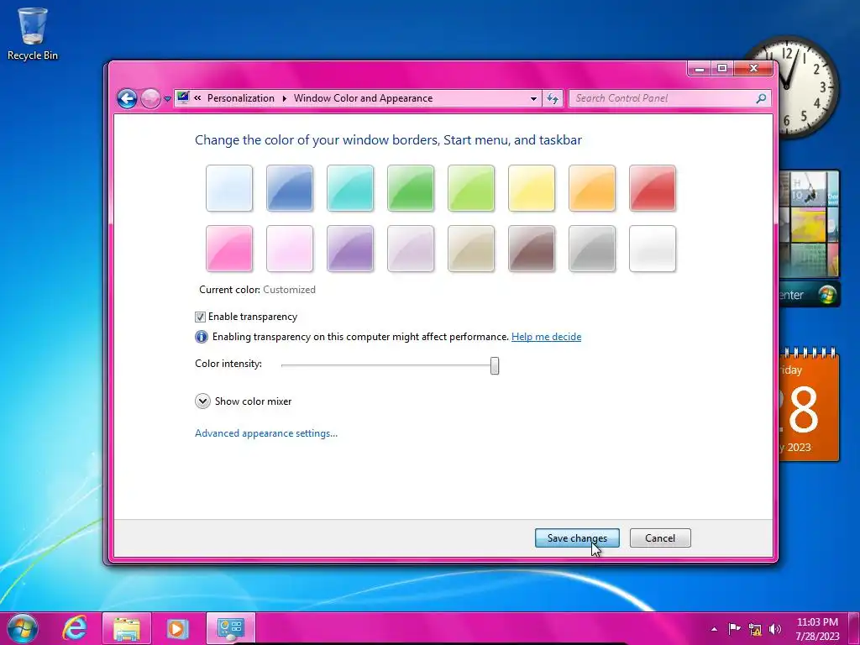Click the Windows Start orb

[23, 628]
